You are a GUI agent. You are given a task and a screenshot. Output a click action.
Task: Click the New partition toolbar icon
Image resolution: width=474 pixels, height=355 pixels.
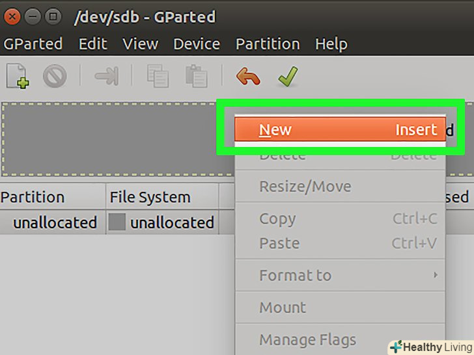pyautogui.click(x=18, y=77)
